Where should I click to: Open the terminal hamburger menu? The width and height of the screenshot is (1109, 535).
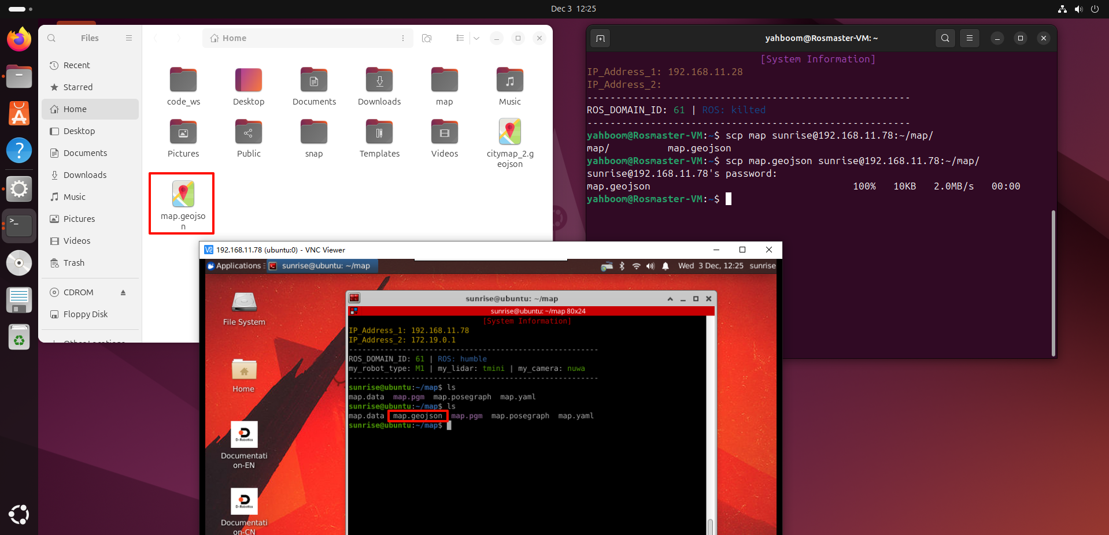tap(970, 38)
